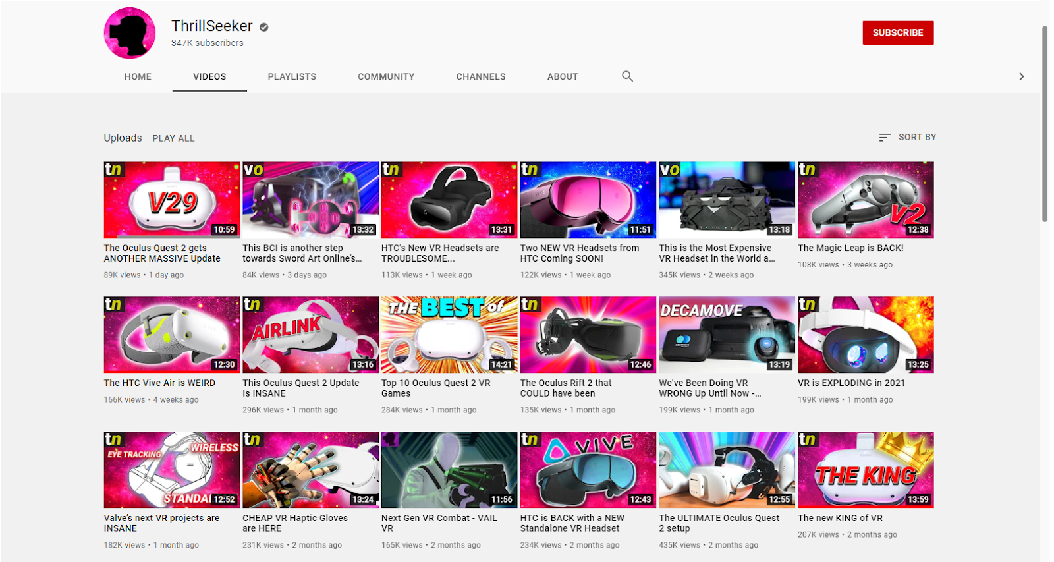Open the haptic gloves thumbnail
Viewport: 1054px width, 562px height.
pyautogui.click(x=310, y=470)
